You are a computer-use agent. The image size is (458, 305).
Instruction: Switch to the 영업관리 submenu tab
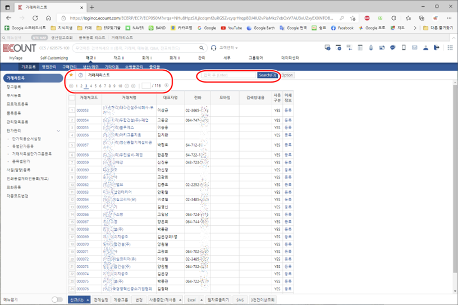click(x=49, y=67)
